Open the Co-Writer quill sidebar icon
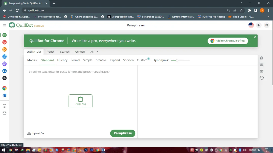273x153 pixels. 5,57
